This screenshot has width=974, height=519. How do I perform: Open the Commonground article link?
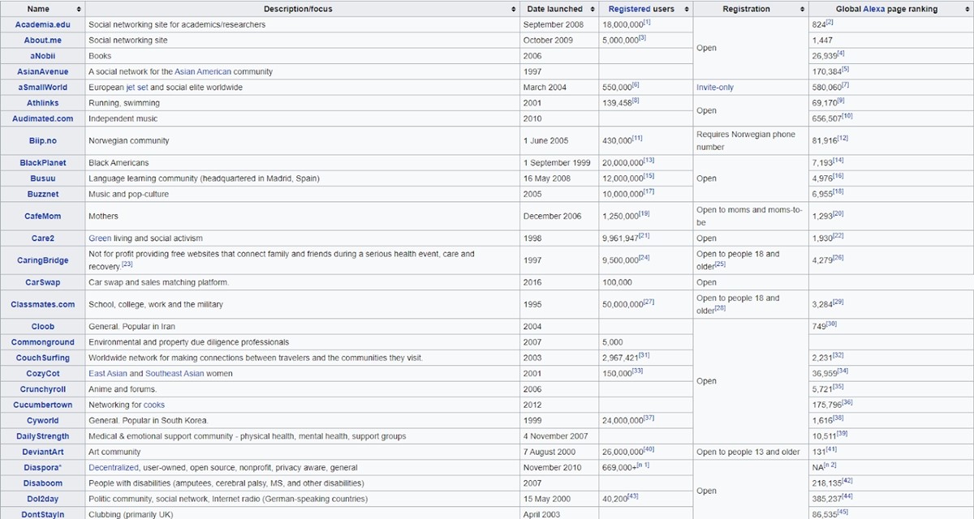[42, 342]
